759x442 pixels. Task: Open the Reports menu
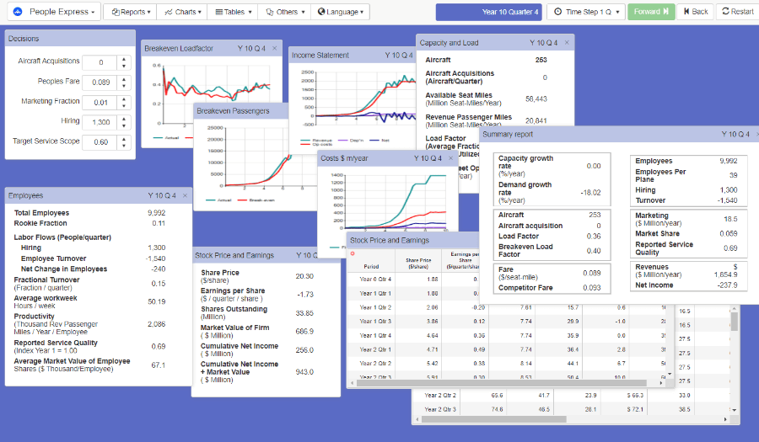131,12
